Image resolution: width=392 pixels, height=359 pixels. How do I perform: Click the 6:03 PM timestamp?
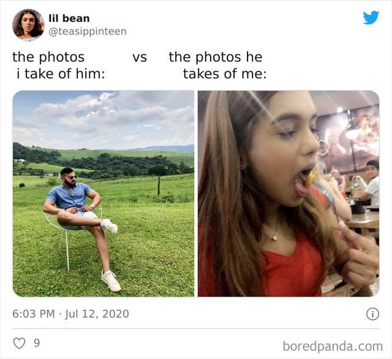[x=33, y=314]
